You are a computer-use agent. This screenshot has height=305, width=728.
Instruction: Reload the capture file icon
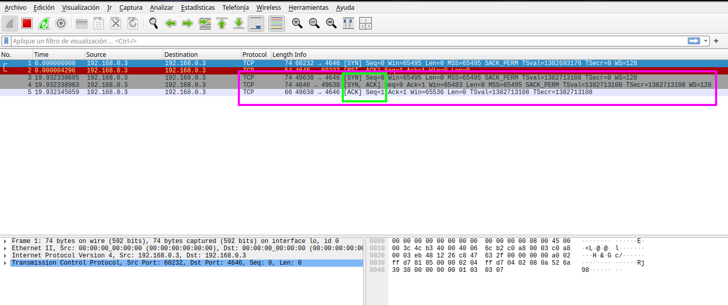point(133,23)
